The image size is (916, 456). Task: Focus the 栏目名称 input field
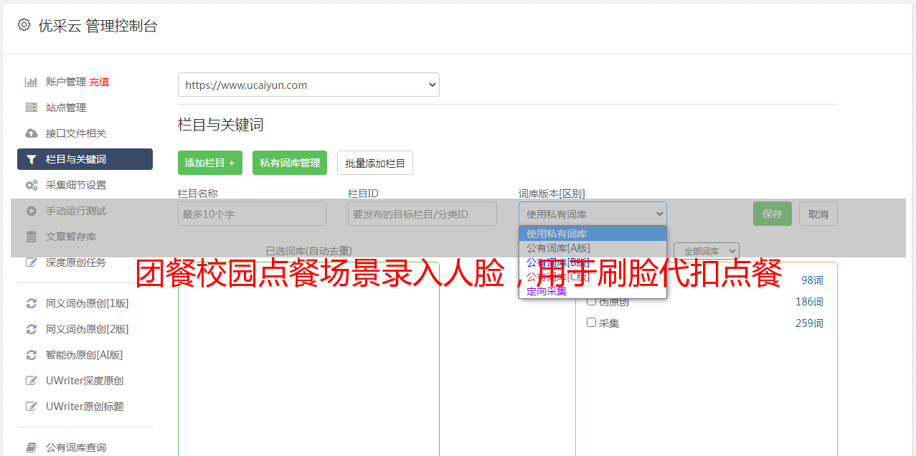[x=252, y=214]
